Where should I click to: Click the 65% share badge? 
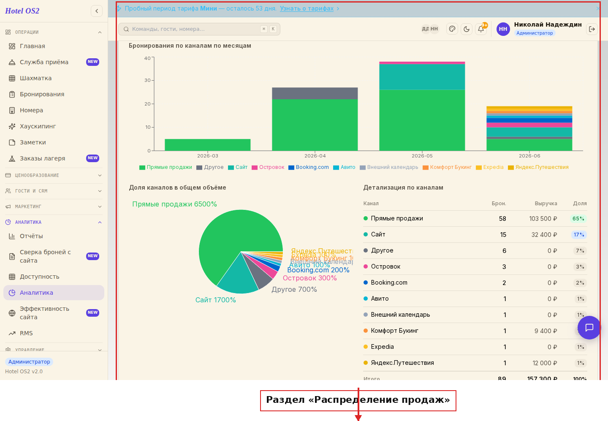578,219
